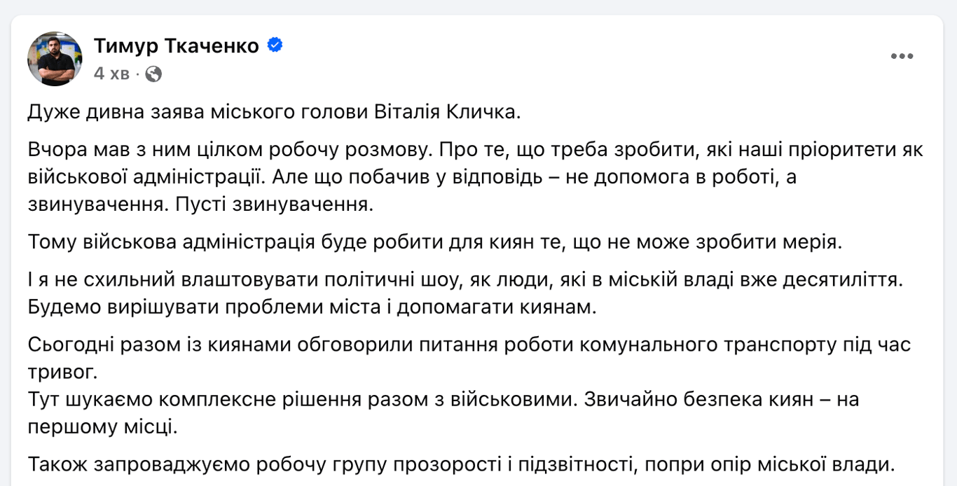
Task: Click the blue verified badge
Action: pos(275,46)
